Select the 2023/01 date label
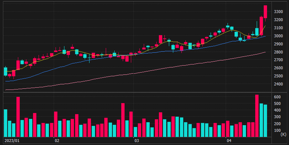Image resolution: width=289 pixels, height=145 pixels. [12, 141]
